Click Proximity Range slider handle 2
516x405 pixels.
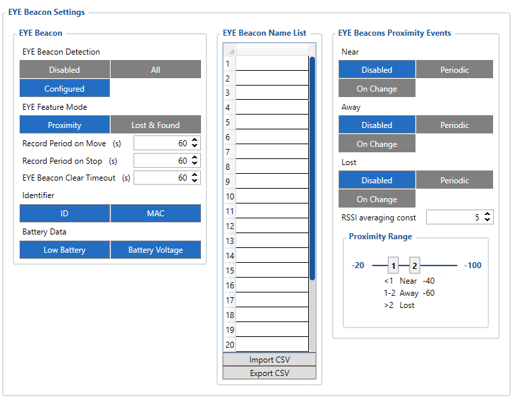[x=414, y=266]
